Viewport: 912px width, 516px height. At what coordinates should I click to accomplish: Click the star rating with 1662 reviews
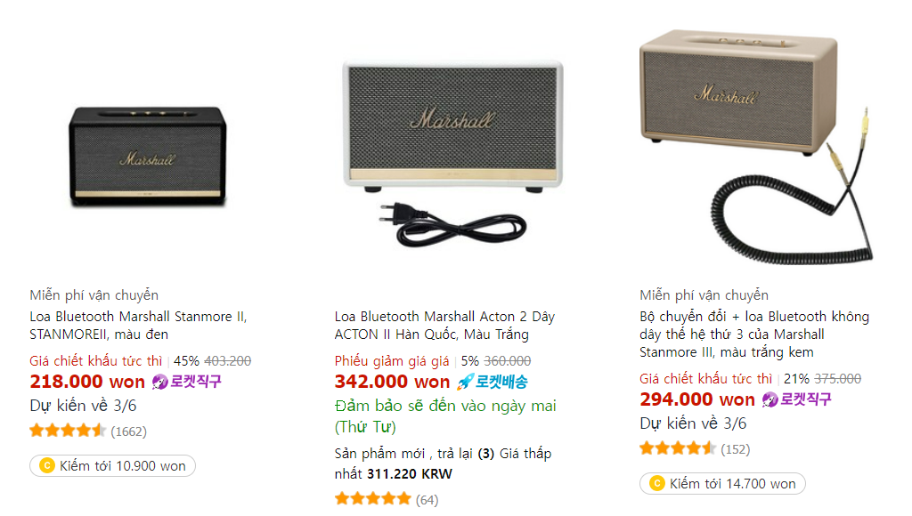(68, 431)
